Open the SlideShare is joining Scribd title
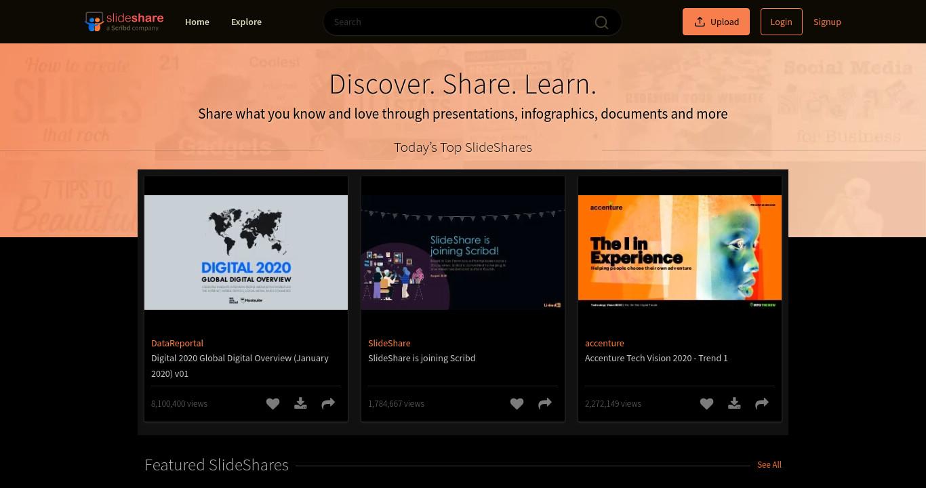The image size is (926, 488). pos(422,358)
